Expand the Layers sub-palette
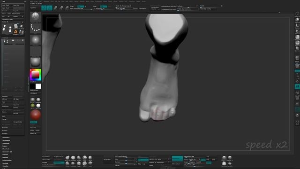The image size is (300, 169). point(5,146)
